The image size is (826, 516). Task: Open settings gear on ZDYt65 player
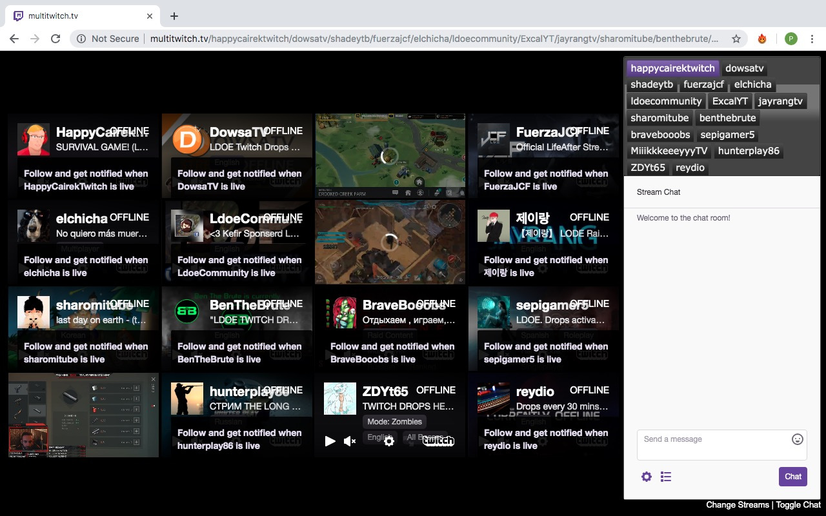pos(389,441)
